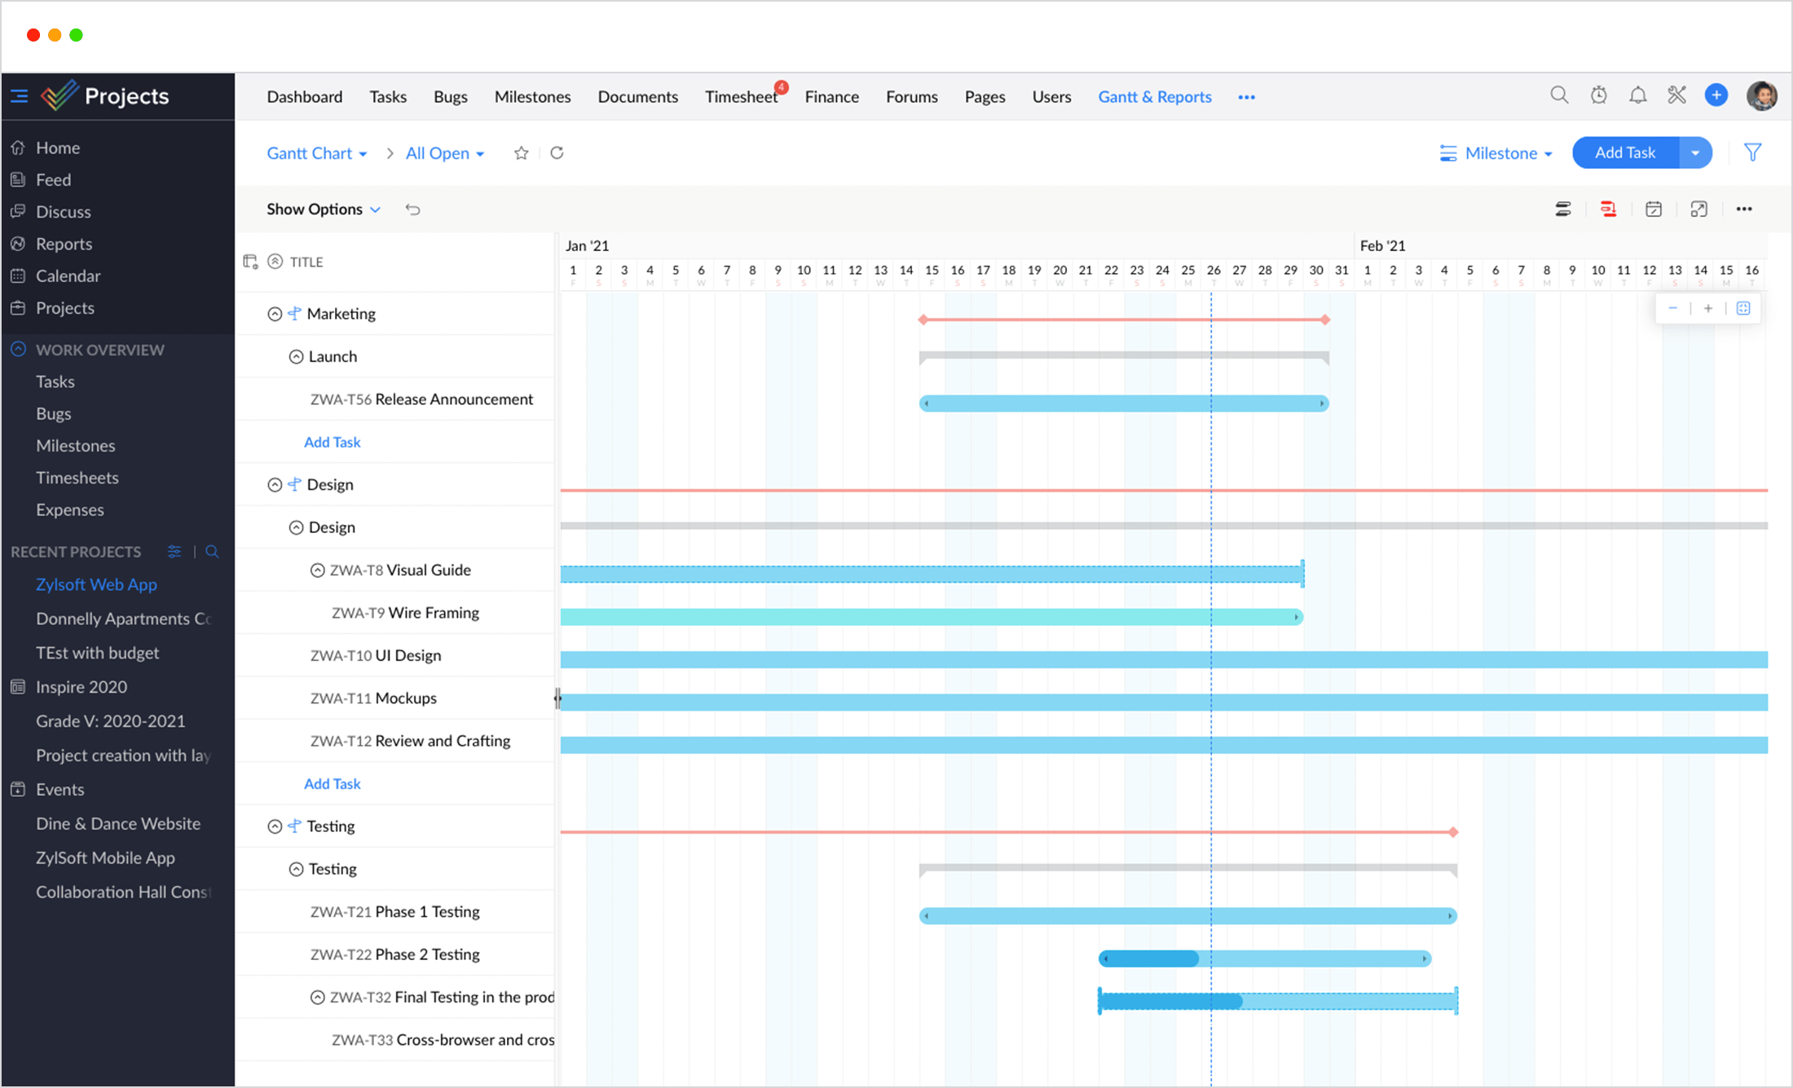
Task: Collapse the Testing milestone row
Action: (x=275, y=826)
